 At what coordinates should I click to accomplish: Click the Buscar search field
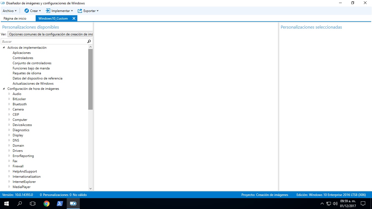tap(44, 42)
